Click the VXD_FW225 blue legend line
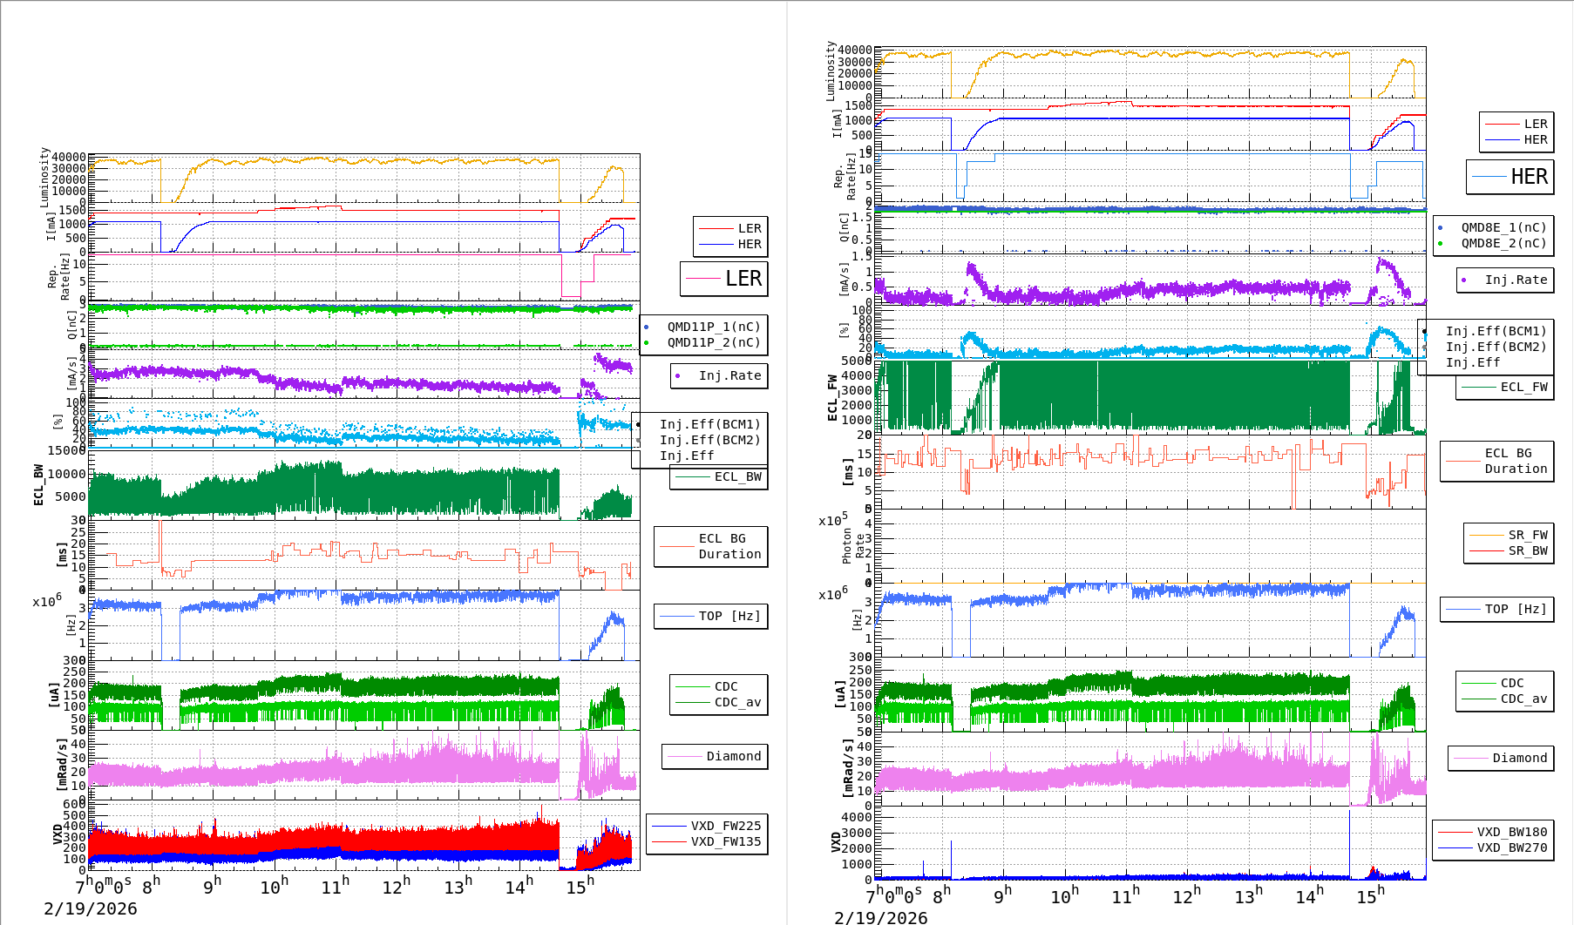The image size is (1574, 925). 669,826
